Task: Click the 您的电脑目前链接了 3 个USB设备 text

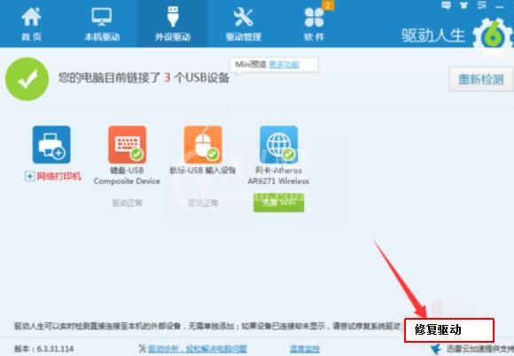Action: click(x=144, y=78)
